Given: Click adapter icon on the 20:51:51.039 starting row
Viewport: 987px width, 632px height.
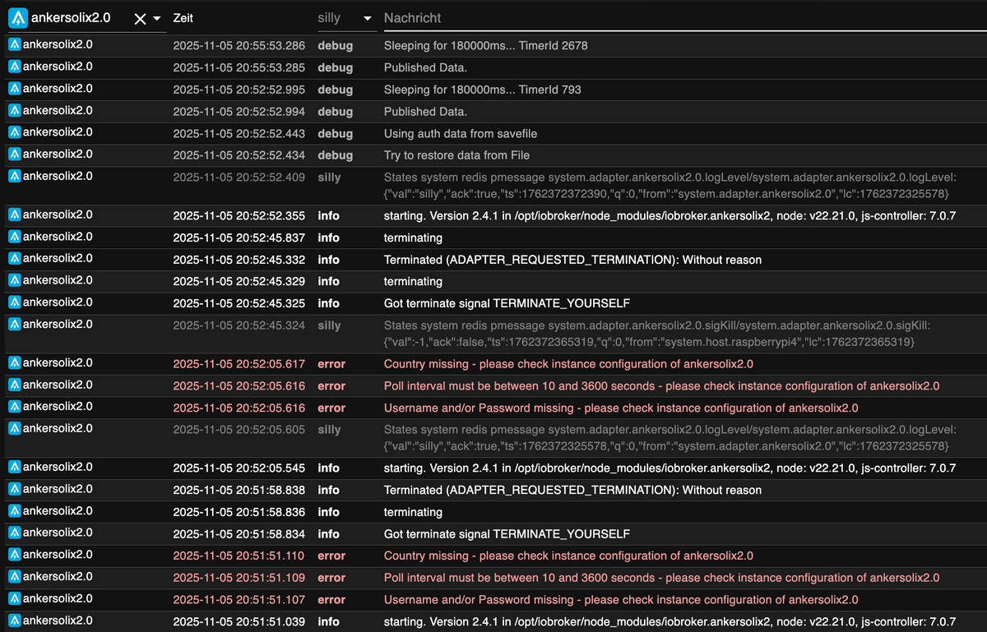Looking at the screenshot, I should click(15, 620).
